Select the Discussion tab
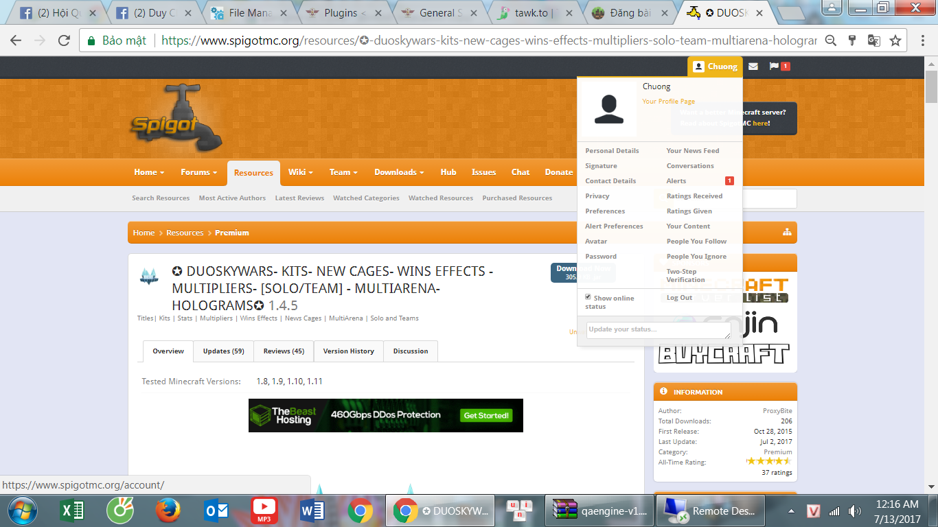Image resolution: width=938 pixels, height=527 pixels. click(x=411, y=351)
